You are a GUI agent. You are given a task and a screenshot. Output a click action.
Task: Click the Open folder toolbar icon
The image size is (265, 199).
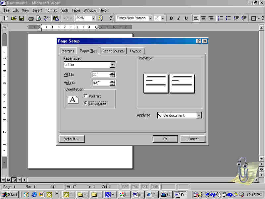[x=14, y=18]
